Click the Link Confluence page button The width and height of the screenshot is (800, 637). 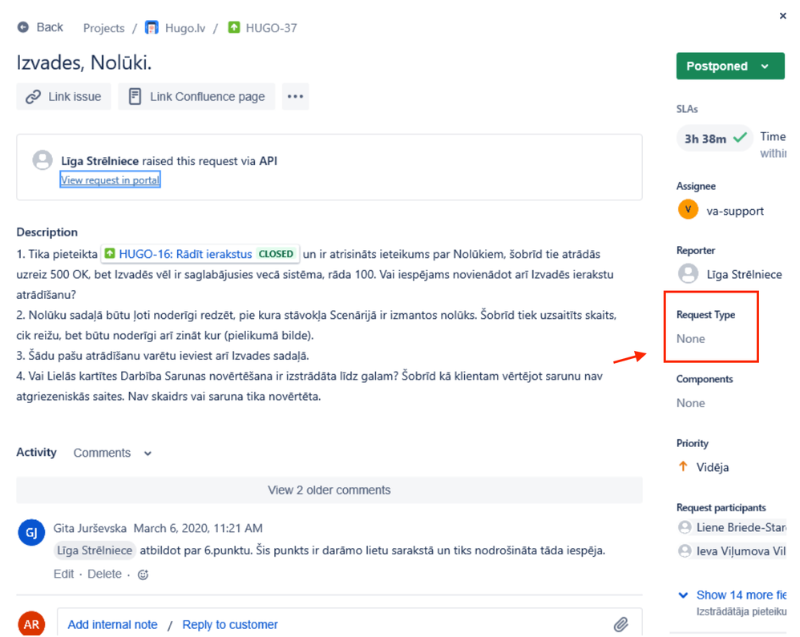pos(196,96)
